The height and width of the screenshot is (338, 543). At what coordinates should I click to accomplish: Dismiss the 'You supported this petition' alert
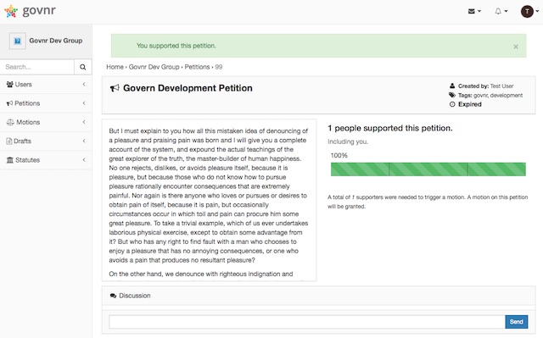point(516,47)
